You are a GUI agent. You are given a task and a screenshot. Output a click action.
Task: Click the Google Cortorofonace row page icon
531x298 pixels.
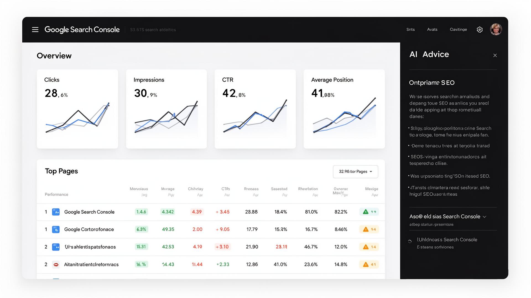(x=56, y=229)
